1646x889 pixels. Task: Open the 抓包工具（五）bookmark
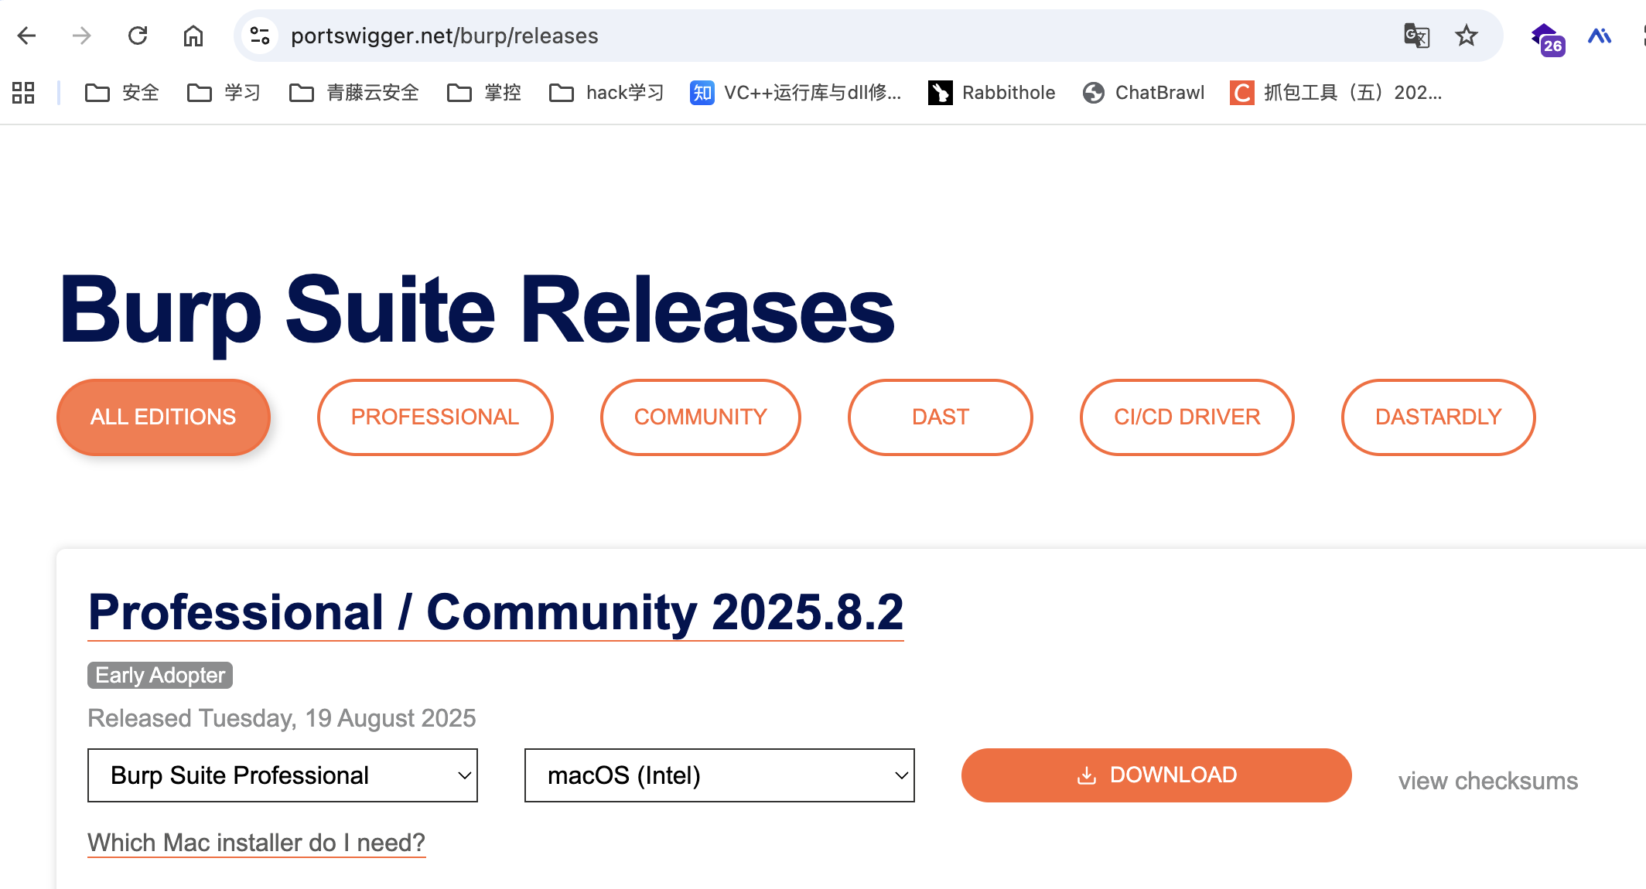tap(1336, 93)
